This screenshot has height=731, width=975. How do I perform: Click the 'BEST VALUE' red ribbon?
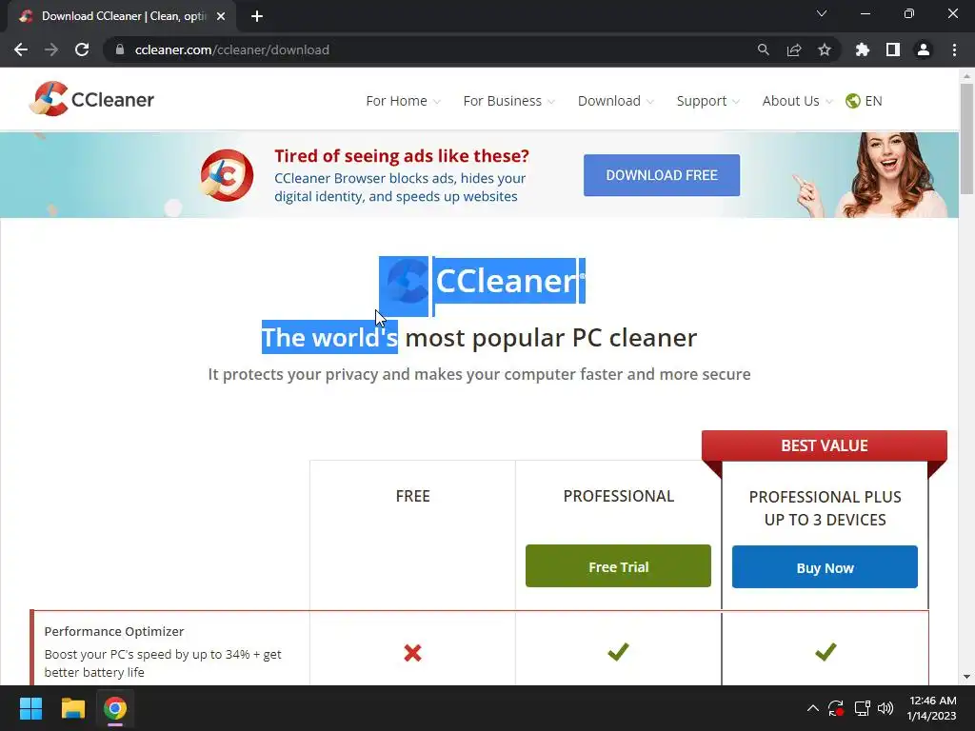[x=825, y=445]
